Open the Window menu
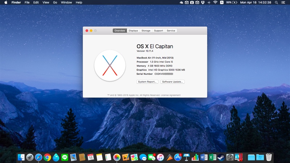The width and height of the screenshot is (290, 163). coord(66,3)
